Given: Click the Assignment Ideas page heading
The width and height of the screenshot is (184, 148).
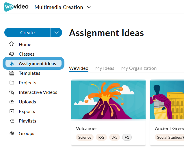Looking at the screenshot, I should (106, 33).
